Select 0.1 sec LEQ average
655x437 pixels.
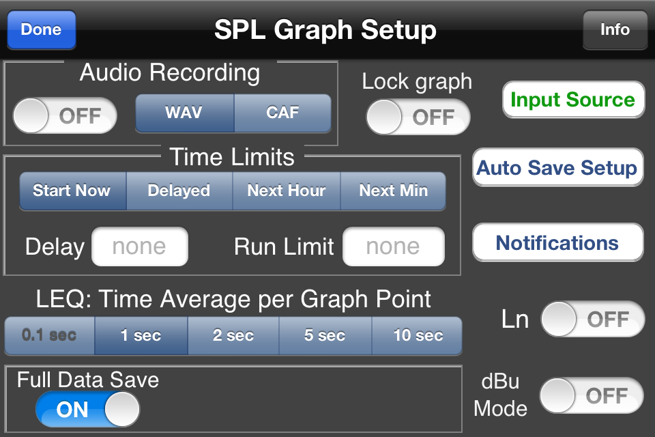(x=49, y=336)
